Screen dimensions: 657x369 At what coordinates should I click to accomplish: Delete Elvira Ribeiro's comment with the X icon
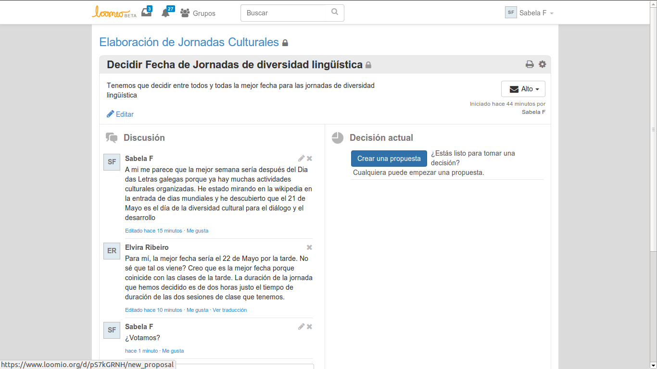pyautogui.click(x=309, y=247)
